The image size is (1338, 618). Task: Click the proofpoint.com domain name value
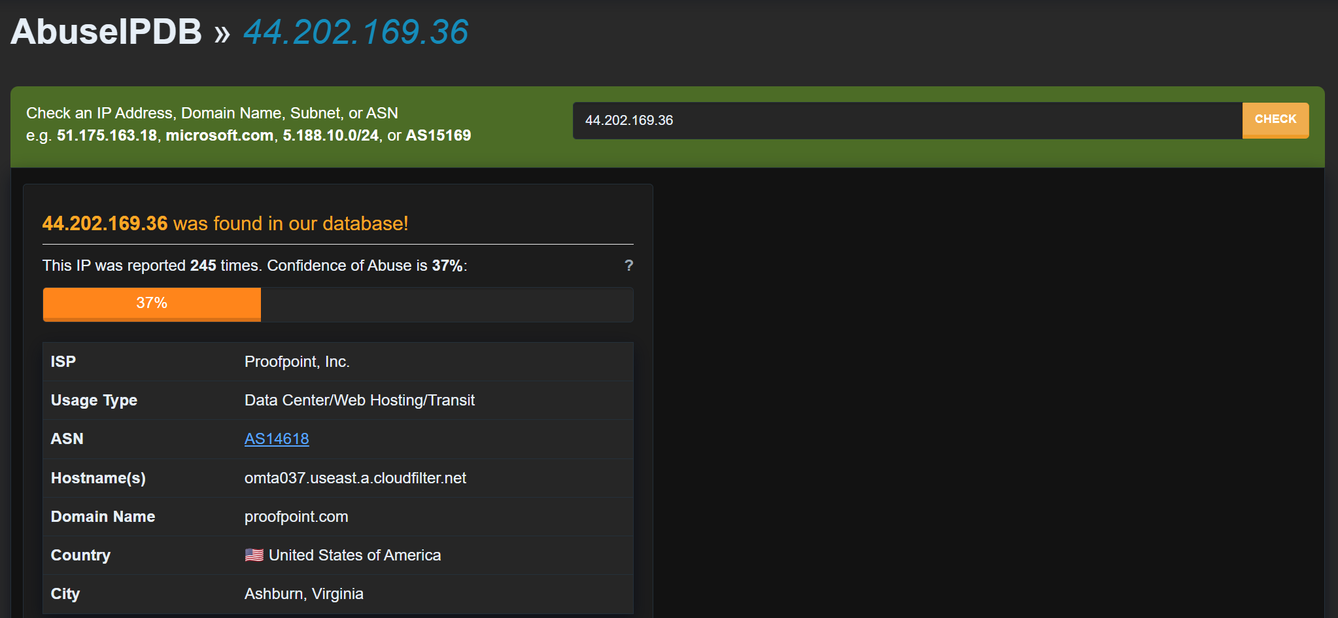pos(296,517)
